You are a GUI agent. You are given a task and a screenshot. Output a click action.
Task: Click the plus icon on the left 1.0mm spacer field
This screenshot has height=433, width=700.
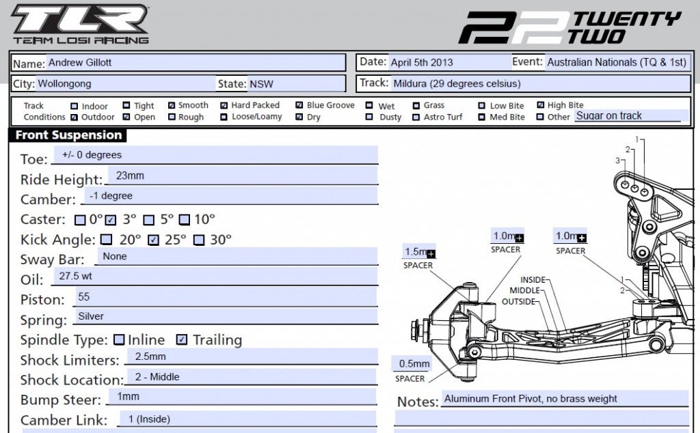click(520, 238)
